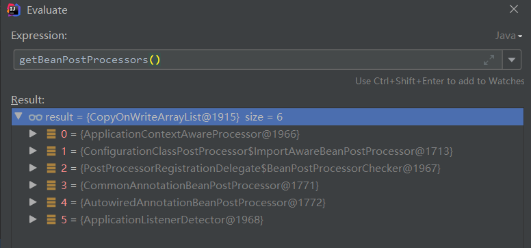Select the ApplicationListenerDetector@1968 row
Viewport: 531px width, 248px height.
[x=268, y=220]
